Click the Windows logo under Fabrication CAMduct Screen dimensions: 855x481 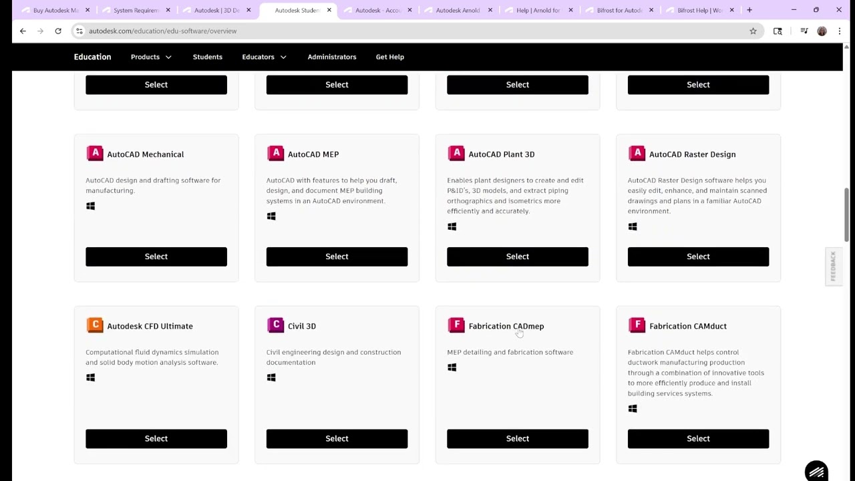click(633, 409)
